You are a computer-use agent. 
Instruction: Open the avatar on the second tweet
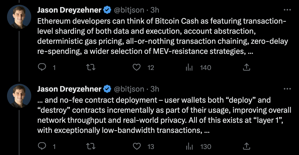tap(19, 96)
